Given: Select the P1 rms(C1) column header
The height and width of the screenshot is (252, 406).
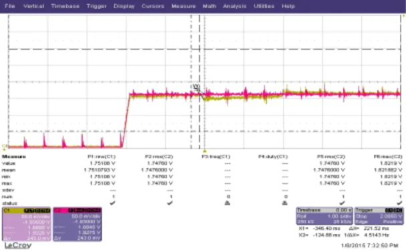Looking at the screenshot, I should tap(101, 157).
